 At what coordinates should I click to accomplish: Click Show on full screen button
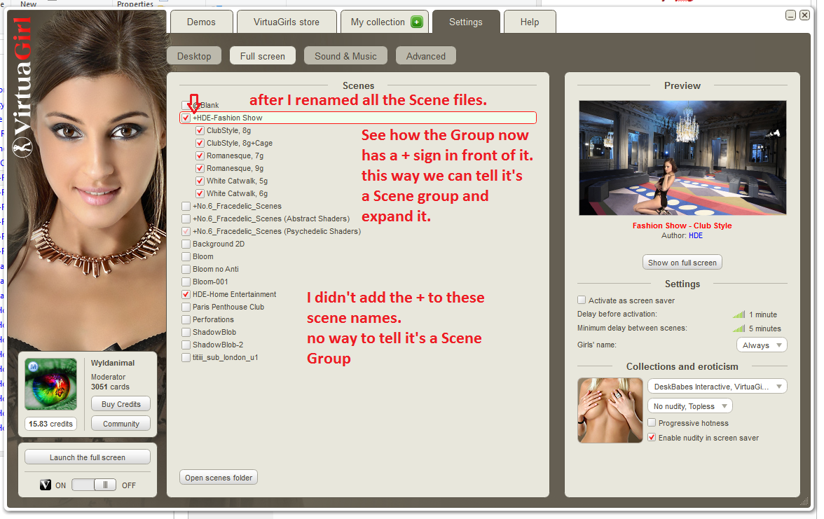click(682, 262)
